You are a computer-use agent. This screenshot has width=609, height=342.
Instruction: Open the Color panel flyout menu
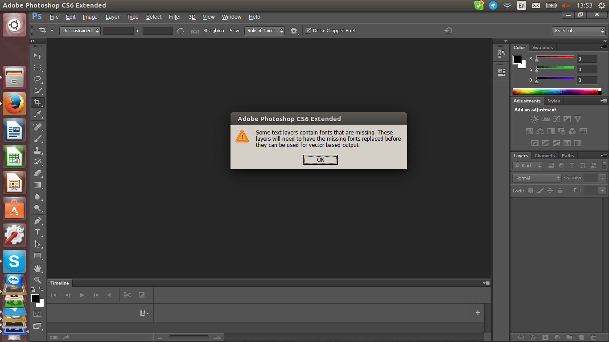[x=604, y=48]
